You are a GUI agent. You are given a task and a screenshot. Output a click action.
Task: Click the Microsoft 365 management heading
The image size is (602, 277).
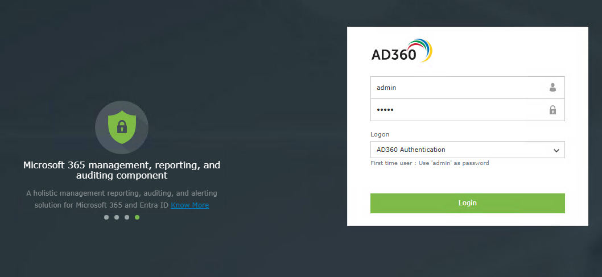(122, 170)
